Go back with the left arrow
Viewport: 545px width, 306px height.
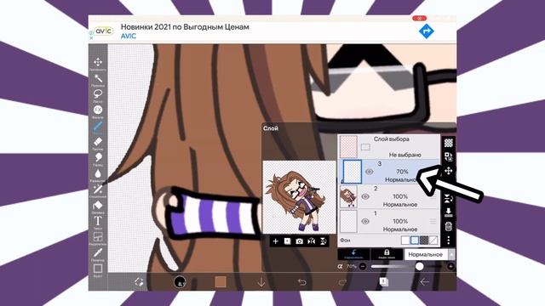[424, 281]
